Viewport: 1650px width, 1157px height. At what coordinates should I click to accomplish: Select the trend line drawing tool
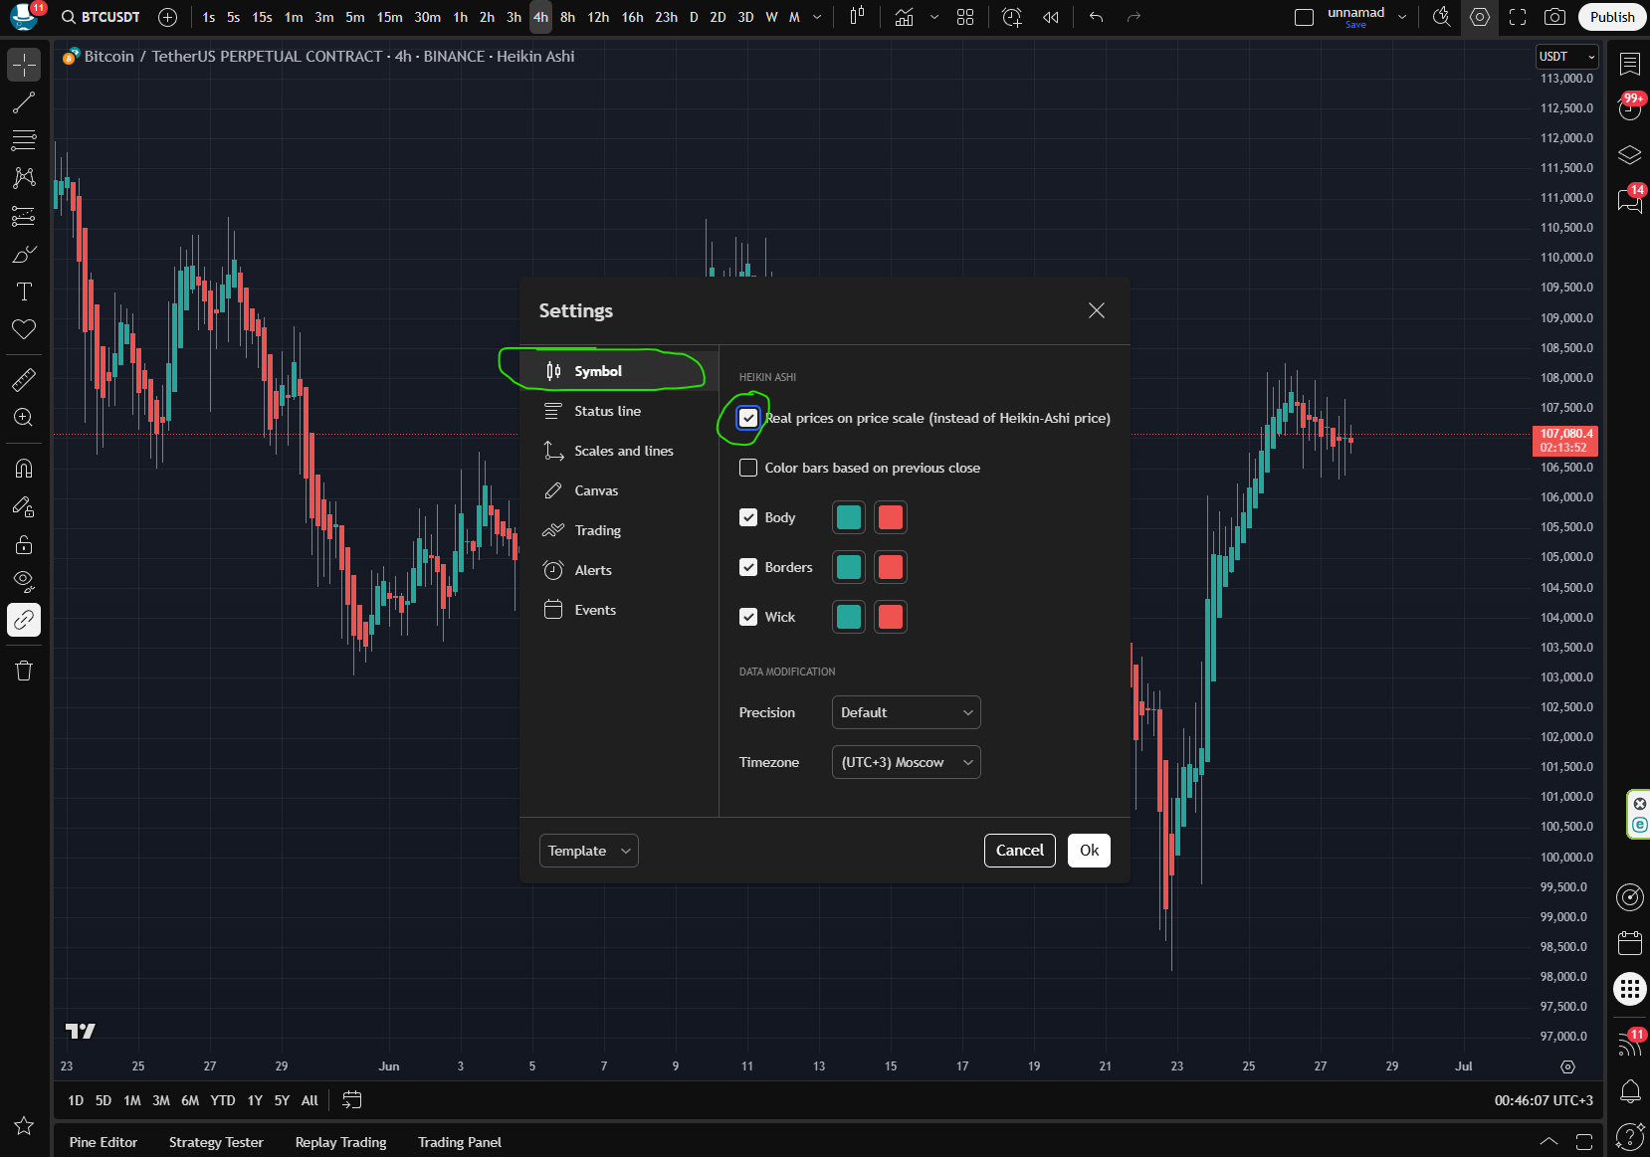click(24, 102)
